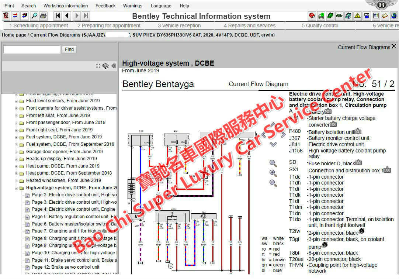Pan diagram down with down chevron
Image resolution: width=399 pixels, height=279 pixels.
click(273, 144)
